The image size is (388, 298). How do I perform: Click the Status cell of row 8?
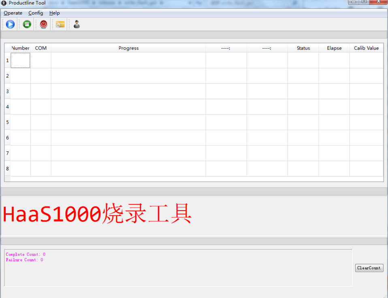(303, 168)
